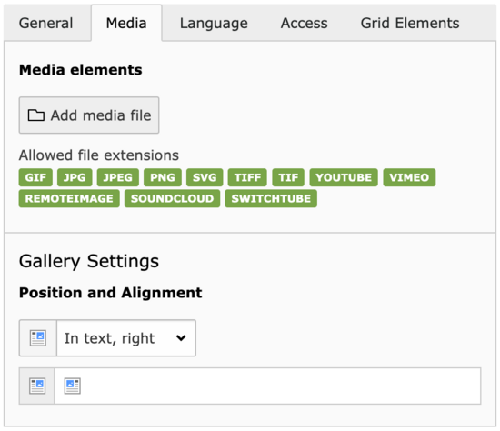Viewport: 500px width, 431px height.
Task: Open the Access tab
Action: 304,24
